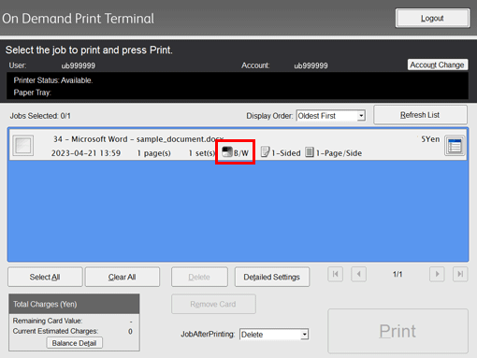The image size is (477, 358).
Task: Click the Remove Card button
Action: pos(213,304)
